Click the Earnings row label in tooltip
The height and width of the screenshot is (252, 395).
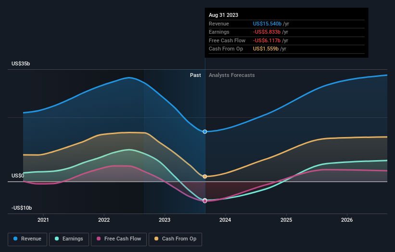219,32
